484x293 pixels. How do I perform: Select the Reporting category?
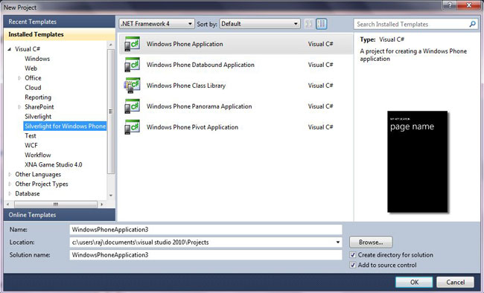(x=38, y=97)
